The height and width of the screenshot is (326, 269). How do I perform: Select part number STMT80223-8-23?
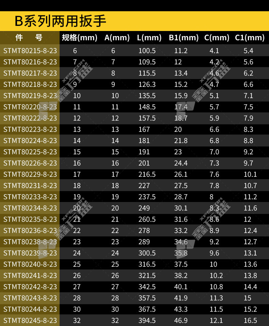click(x=30, y=129)
